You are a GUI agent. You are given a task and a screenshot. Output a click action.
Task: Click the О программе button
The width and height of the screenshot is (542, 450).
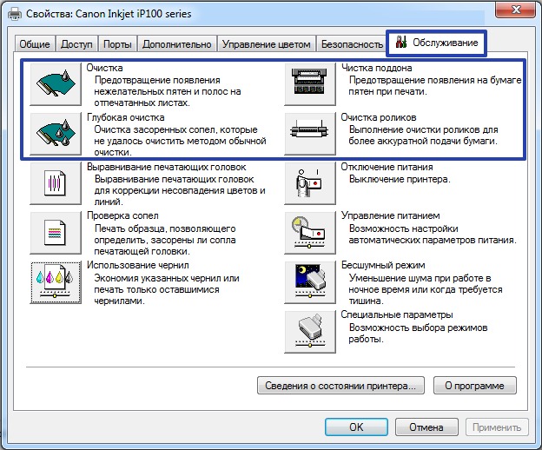pyautogui.click(x=474, y=386)
